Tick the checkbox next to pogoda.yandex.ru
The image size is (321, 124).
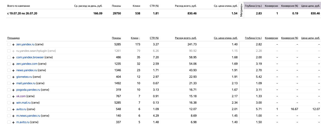point(9,90)
